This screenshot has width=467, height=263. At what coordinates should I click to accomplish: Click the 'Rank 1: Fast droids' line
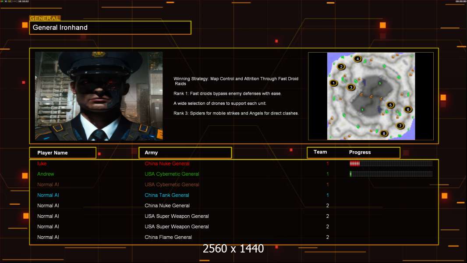pyautogui.click(x=227, y=93)
